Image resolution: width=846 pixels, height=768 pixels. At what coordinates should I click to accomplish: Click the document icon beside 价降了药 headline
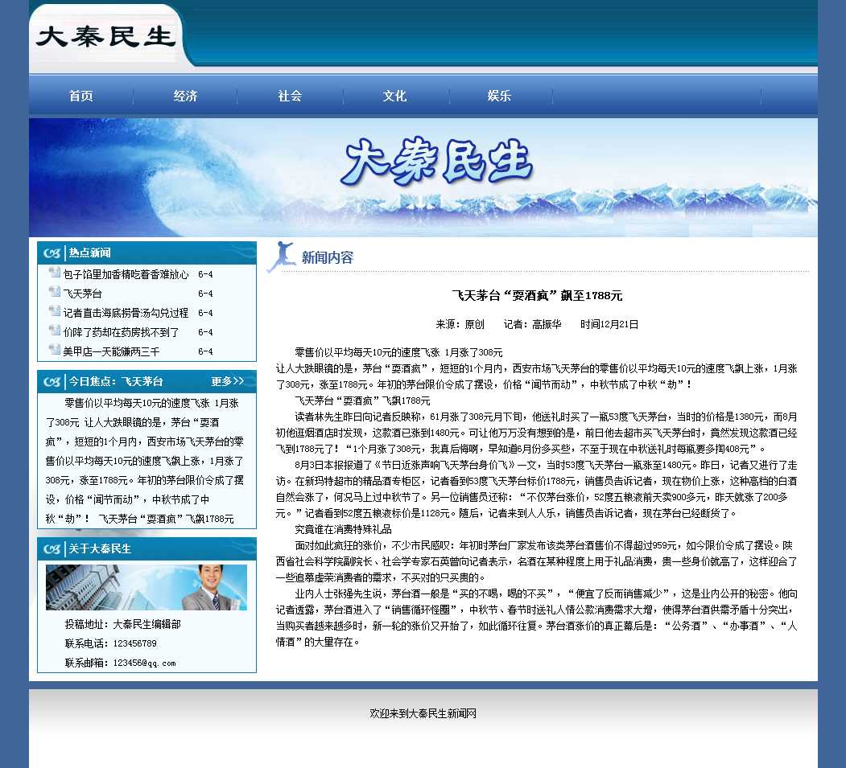[55, 331]
